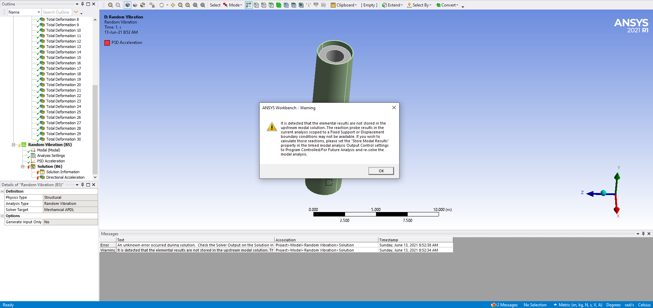Open the Select By dropdown
Screen dimensions: 653x308
tap(419, 5)
